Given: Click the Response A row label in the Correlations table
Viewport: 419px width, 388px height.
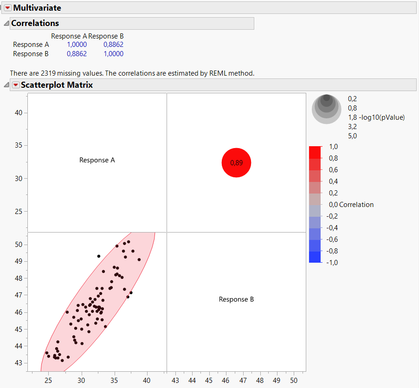Looking at the screenshot, I should (x=31, y=45).
